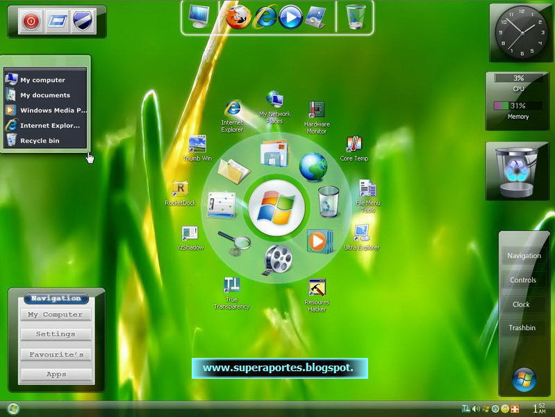555x417 pixels.
Task: Open File Menu Tools shortcut
Action: [367, 196]
